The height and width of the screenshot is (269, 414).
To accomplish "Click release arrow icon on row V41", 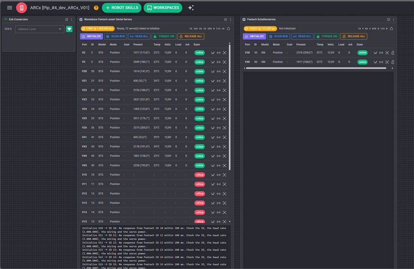I will tap(213, 137).
